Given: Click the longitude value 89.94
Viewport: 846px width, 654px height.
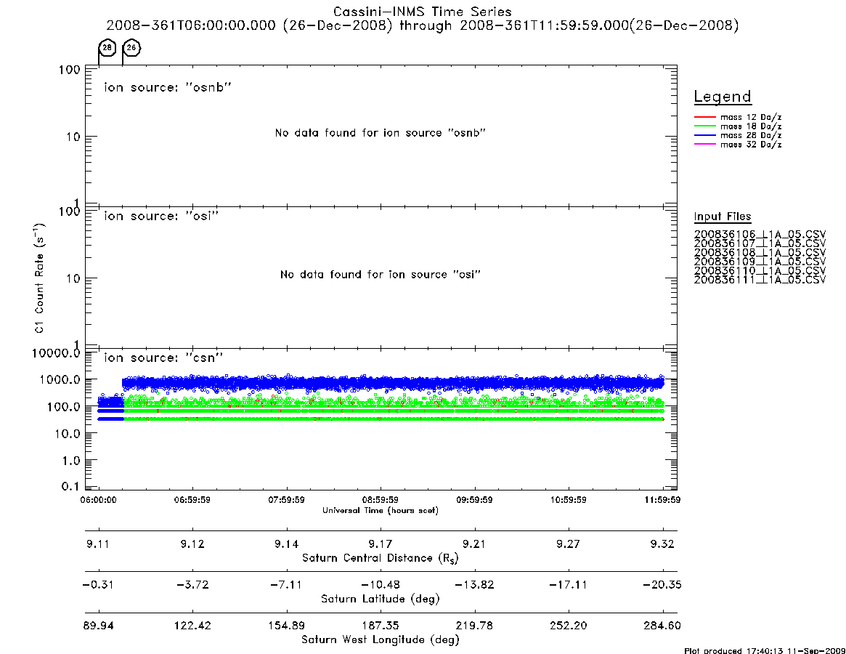Looking at the screenshot, I should [98, 626].
